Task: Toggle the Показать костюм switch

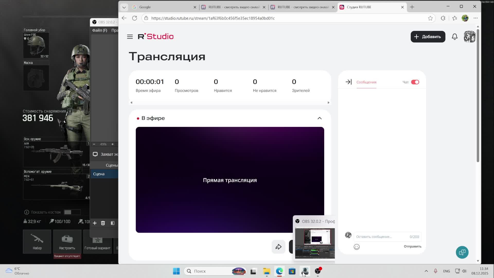Action: [x=72, y=212]
